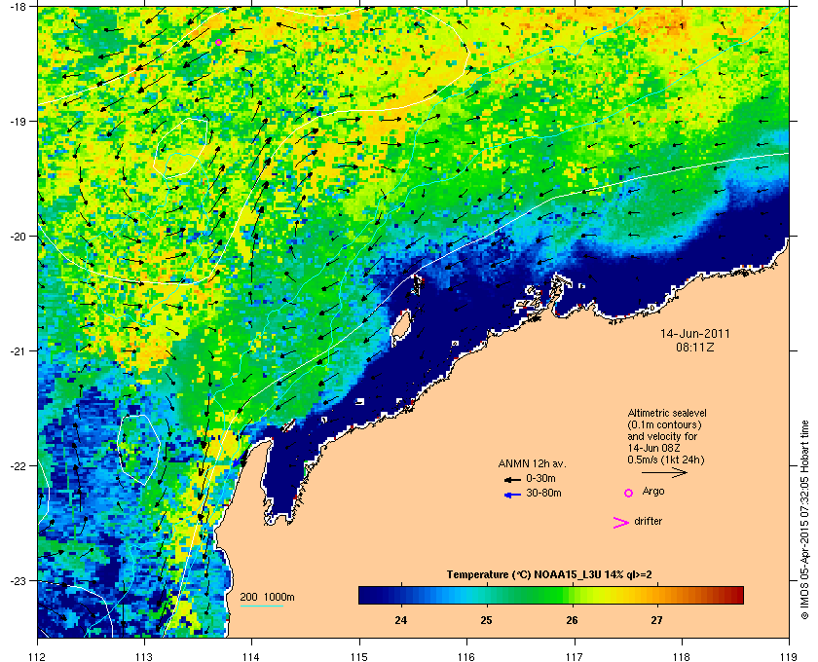
Task: Click colorbar value label "25"
Action: click(486, 620)
